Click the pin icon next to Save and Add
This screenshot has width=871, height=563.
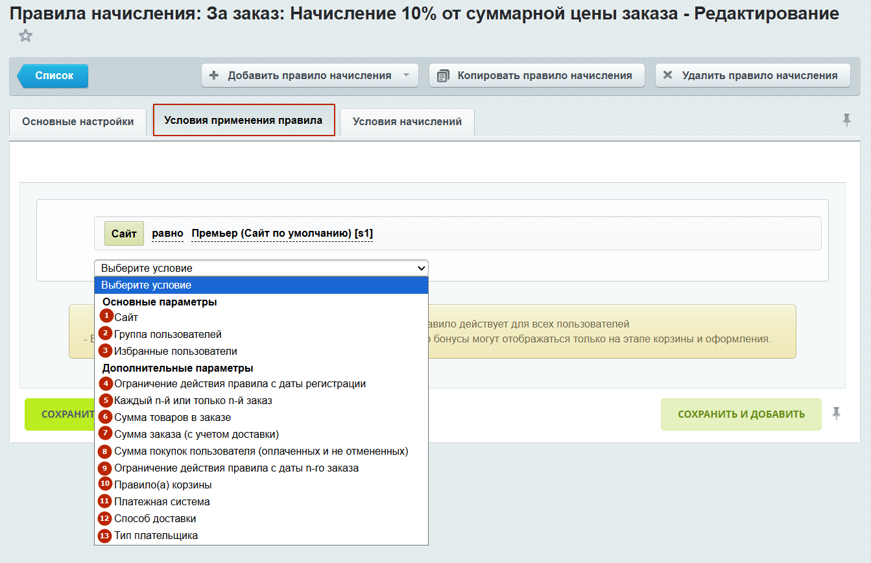coord(837,414)
